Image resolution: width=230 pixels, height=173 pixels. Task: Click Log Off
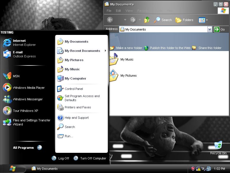[x=60, y=158]
